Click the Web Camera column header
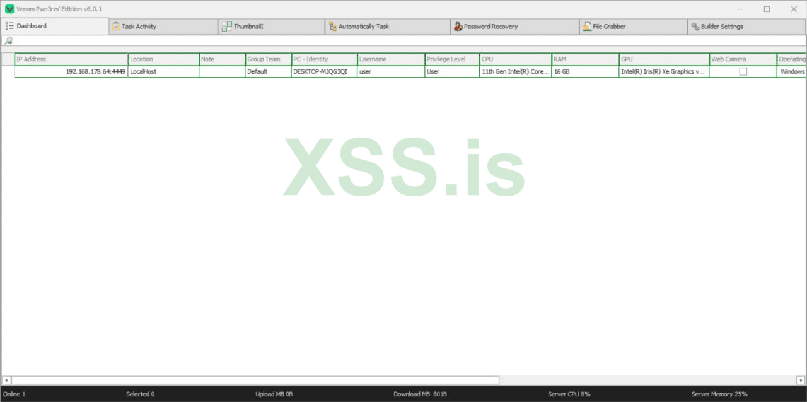Image resolution: width=807 pixels, height=402 pixels. 743,59
